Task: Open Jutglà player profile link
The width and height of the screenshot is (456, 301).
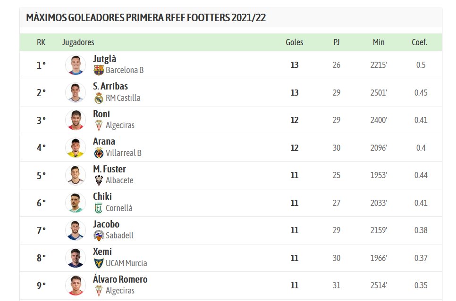Action: click(104, 59)
